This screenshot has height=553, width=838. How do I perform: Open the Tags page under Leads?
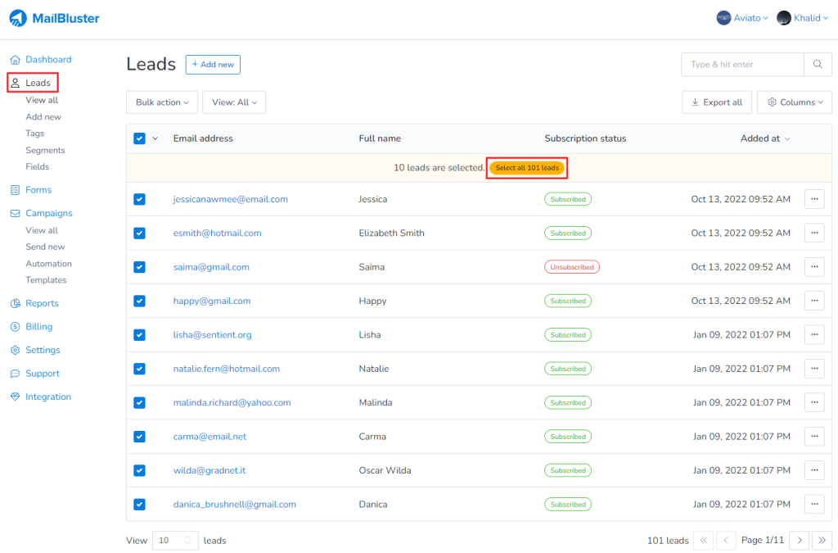(35, 133)
